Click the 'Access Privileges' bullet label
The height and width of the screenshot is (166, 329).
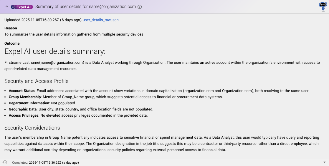click(x=24, y=115)
